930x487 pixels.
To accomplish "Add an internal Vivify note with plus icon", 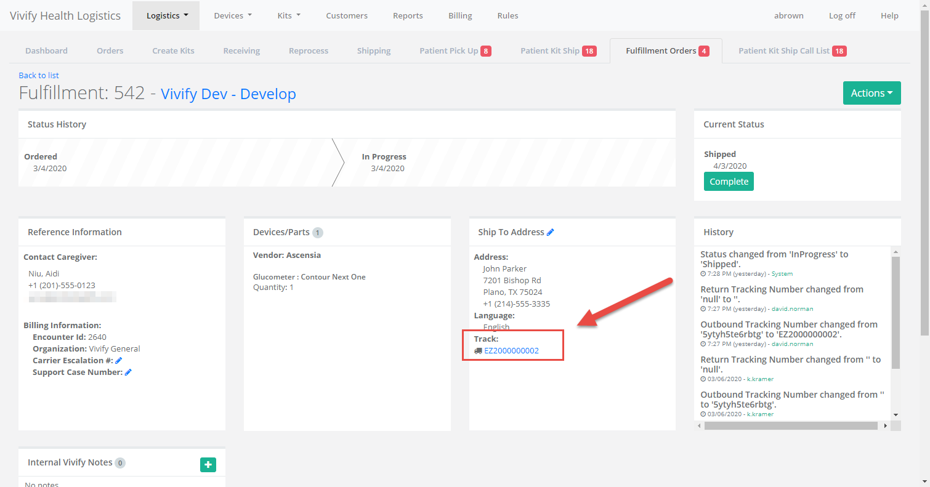I will pos(208,465).
